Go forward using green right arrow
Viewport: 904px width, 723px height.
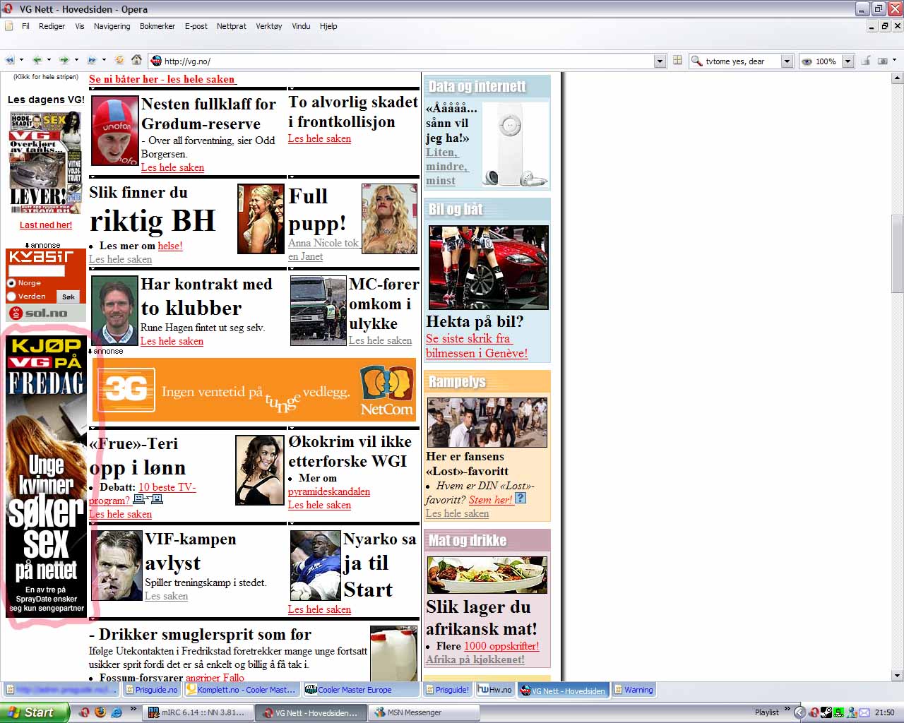click(64, 61)
